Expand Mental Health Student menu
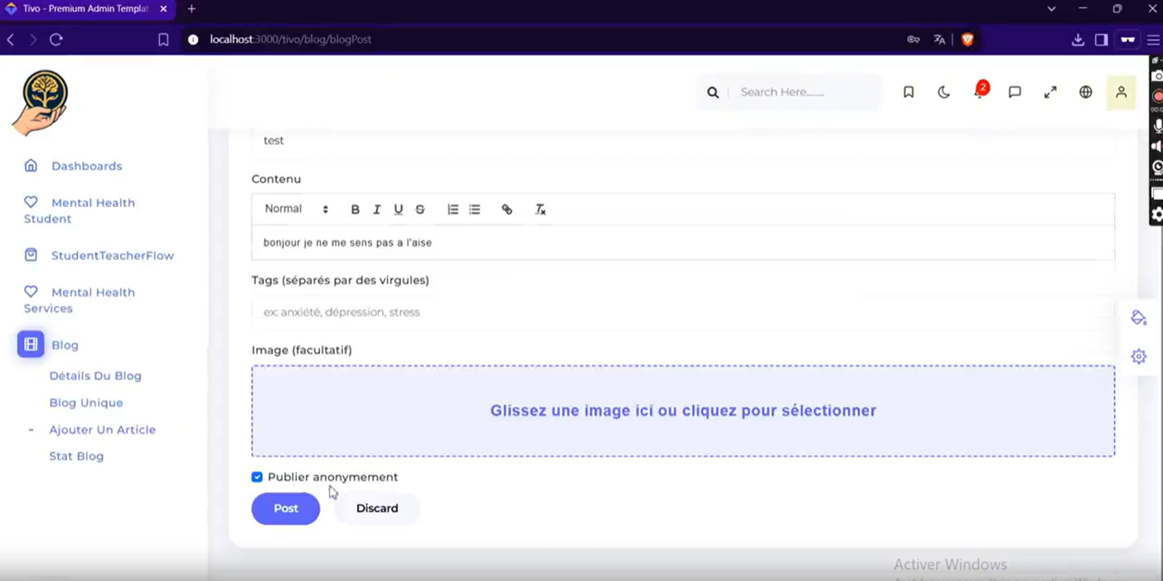 point(80,211)
